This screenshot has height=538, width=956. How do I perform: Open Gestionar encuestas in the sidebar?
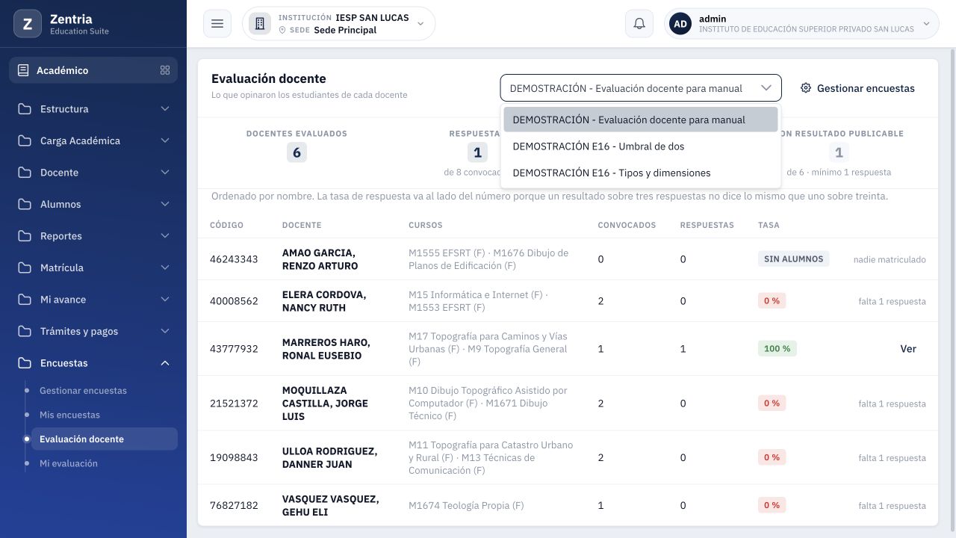pos(83,391)
